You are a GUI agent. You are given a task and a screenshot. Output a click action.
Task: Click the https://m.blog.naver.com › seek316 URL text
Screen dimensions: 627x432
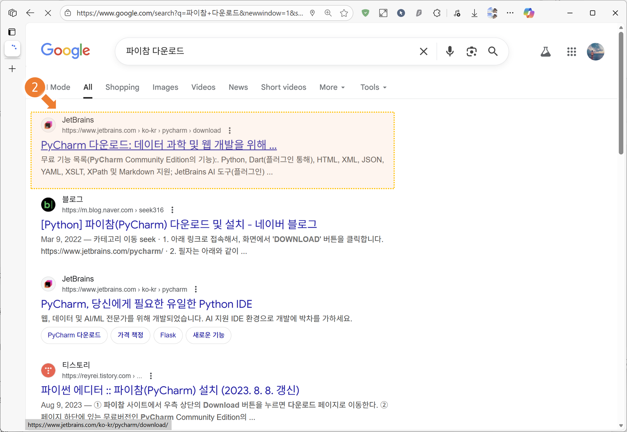(113, 210)
